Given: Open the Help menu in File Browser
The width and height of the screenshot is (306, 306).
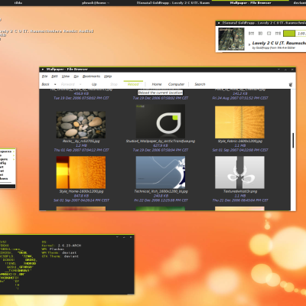Looking at the screenshot, I should tap(108, 76).
